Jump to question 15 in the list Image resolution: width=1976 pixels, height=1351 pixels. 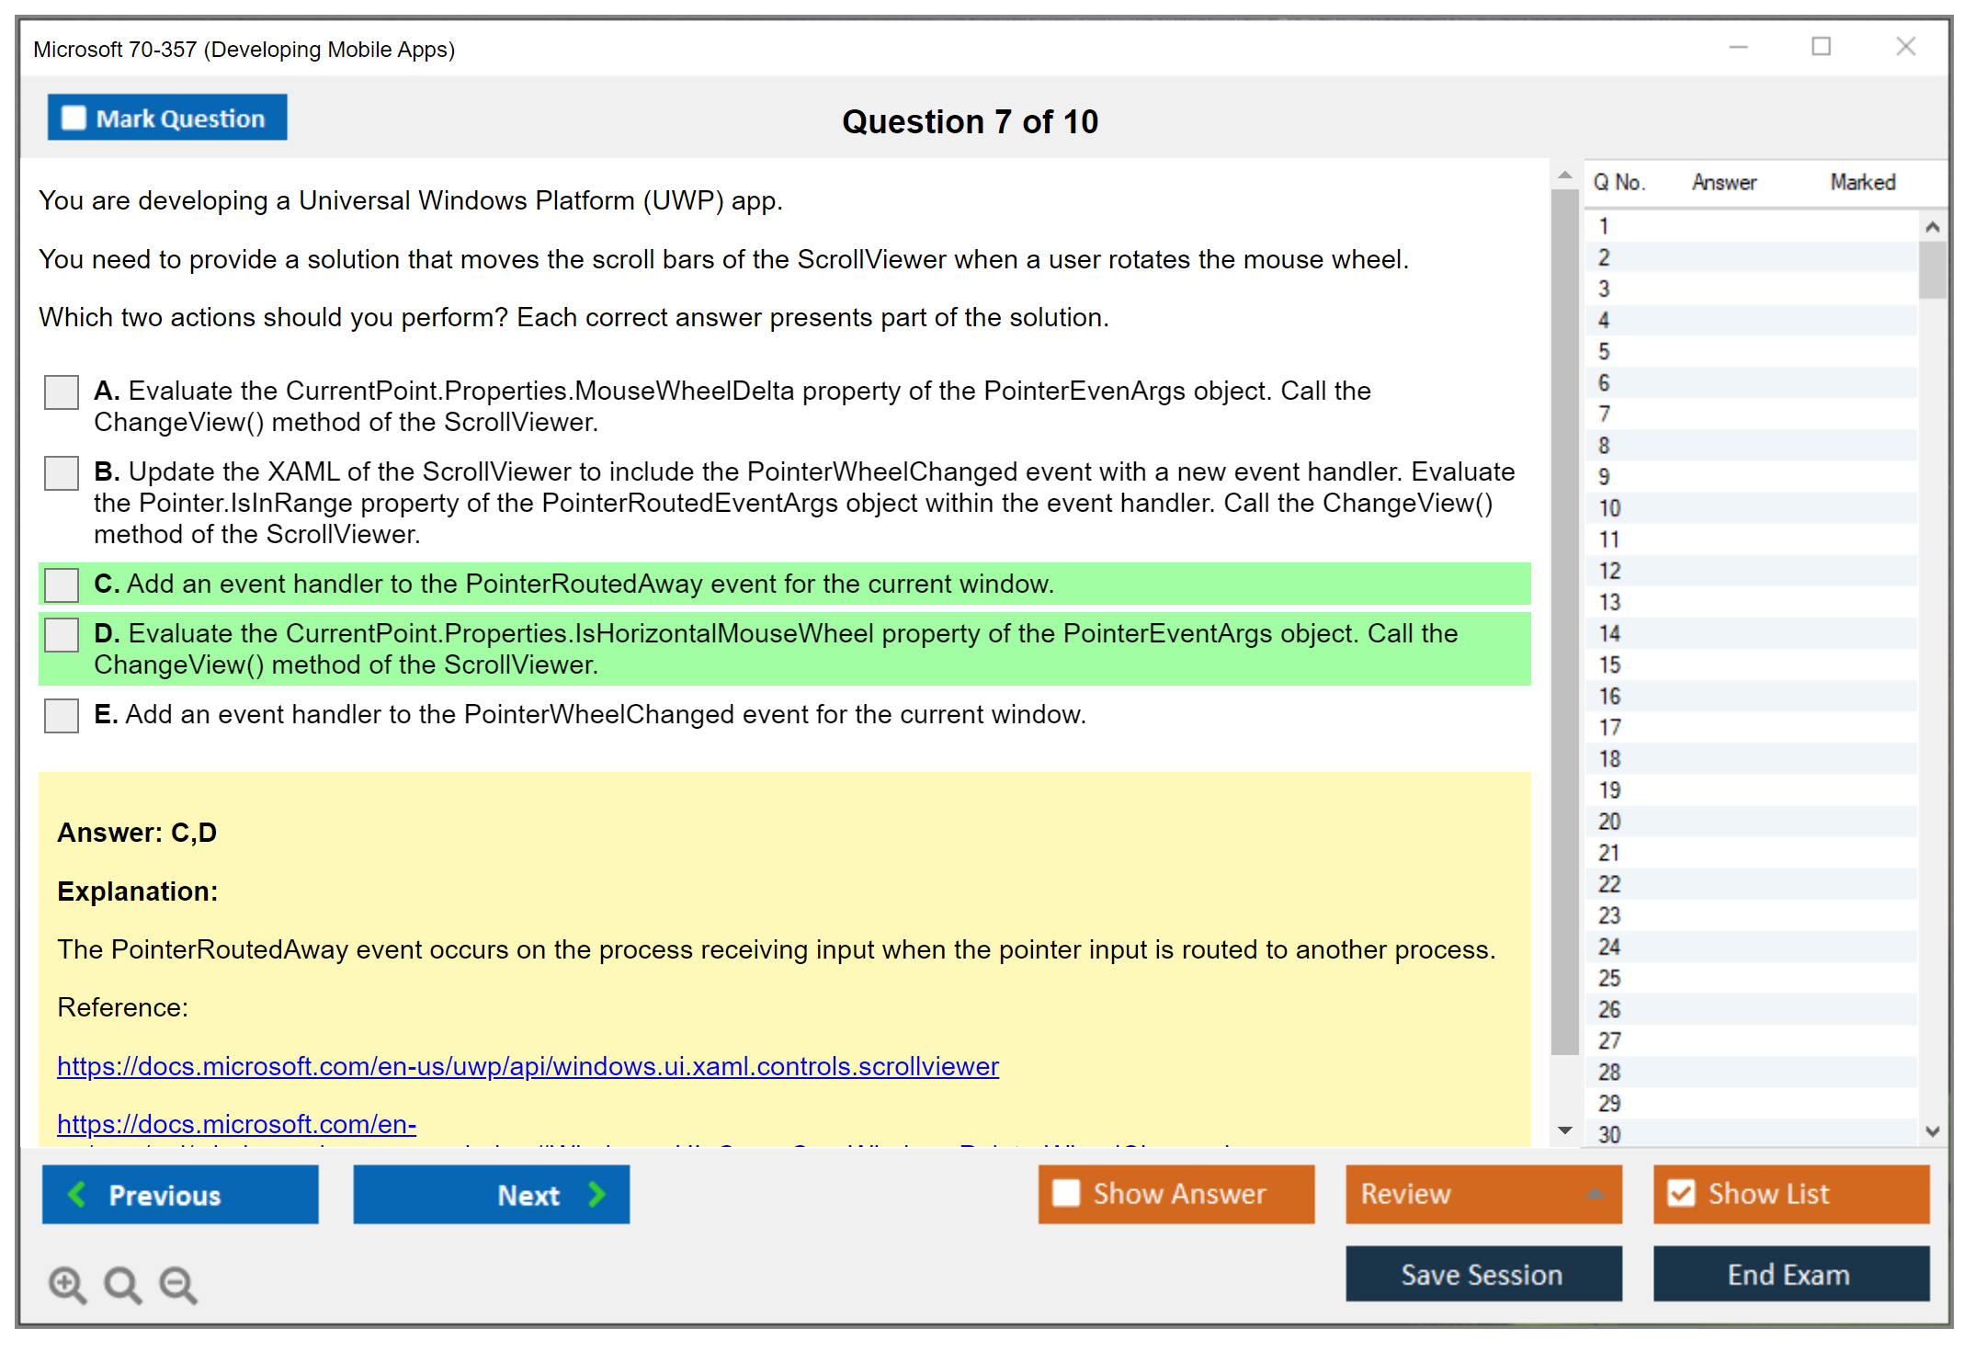1609,664
